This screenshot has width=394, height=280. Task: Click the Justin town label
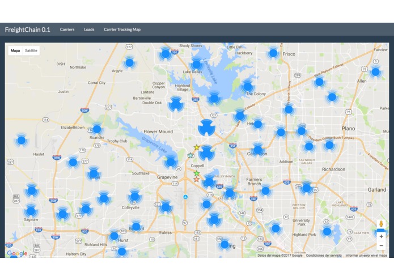[x=63, y=92]
